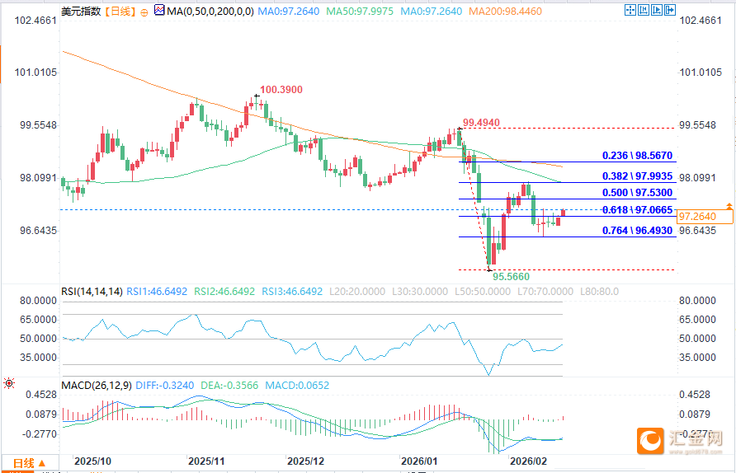Click the play-forward chart icon

point(656,10)
